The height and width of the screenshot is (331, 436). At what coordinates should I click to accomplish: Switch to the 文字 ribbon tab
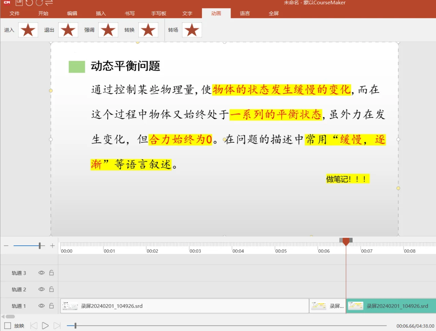click(187, 14)
